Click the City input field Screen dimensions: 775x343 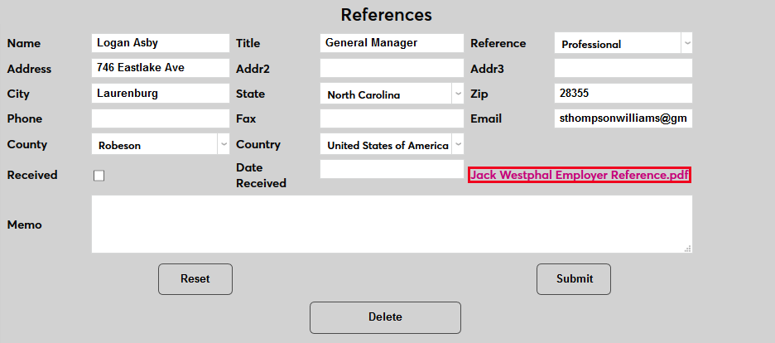[160, 94]
